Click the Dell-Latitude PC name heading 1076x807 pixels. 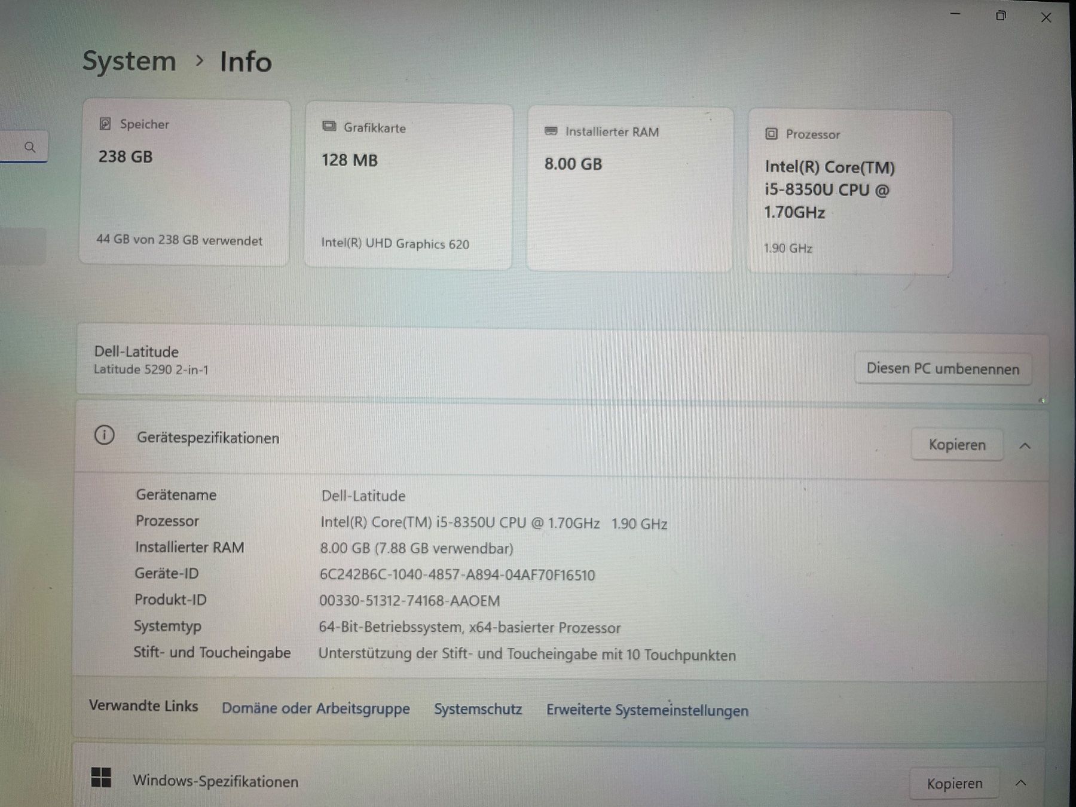[x=136, y=351]
